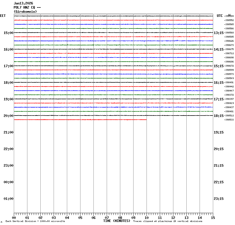Click the Girokomeio station name text
This screenshot has width=235, height=225.
point(25,12)
